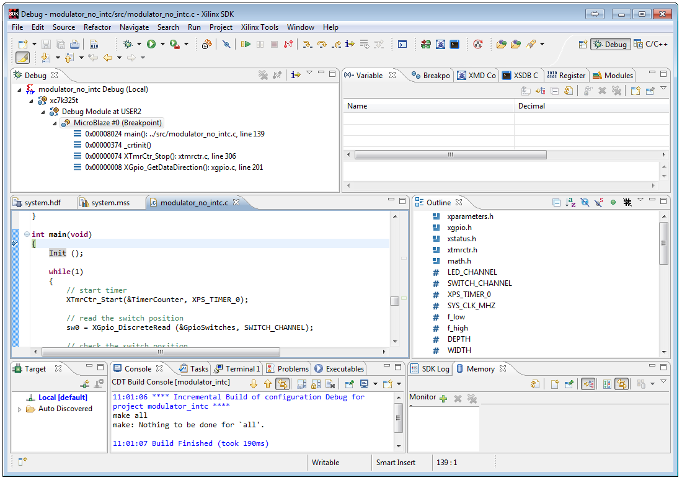Click Next error arrow in Console
Screen dimensions: 682x480
[254, 384]
